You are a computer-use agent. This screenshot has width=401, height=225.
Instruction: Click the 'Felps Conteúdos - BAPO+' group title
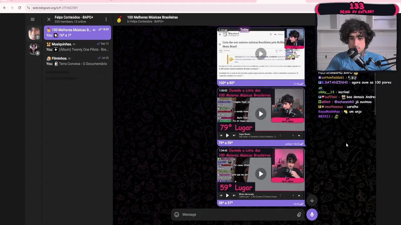point(74,17)
